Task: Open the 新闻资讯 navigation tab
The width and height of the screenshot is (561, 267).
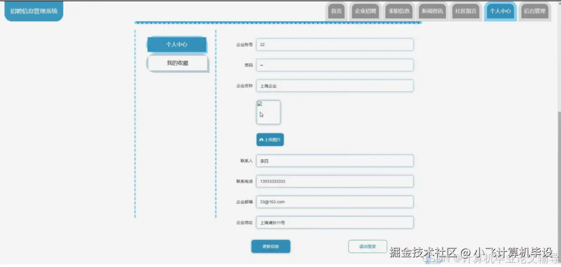Action: pos(432,11)
